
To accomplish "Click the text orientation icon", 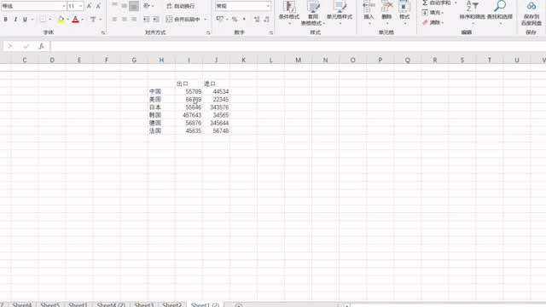I will click(x=147, y=6).
